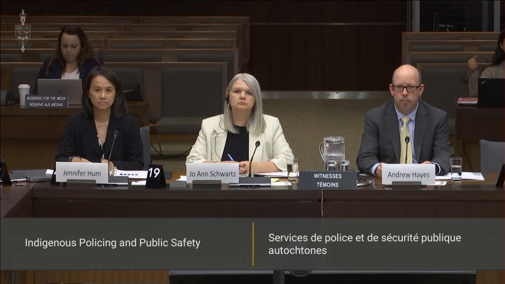Click the number 19 desk marker

coord(156,176)
